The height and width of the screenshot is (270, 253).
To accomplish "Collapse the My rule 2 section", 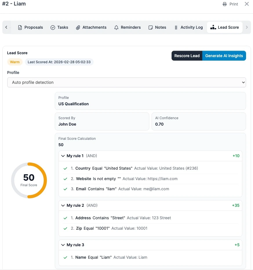I will click(x=63, y=205).
